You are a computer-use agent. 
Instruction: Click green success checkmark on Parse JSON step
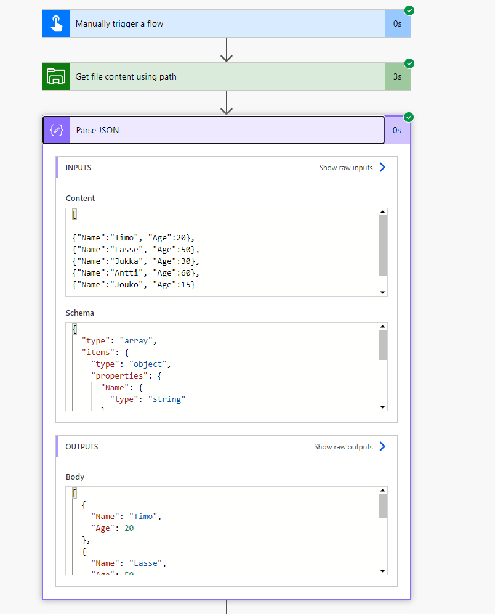click(409, 117)
